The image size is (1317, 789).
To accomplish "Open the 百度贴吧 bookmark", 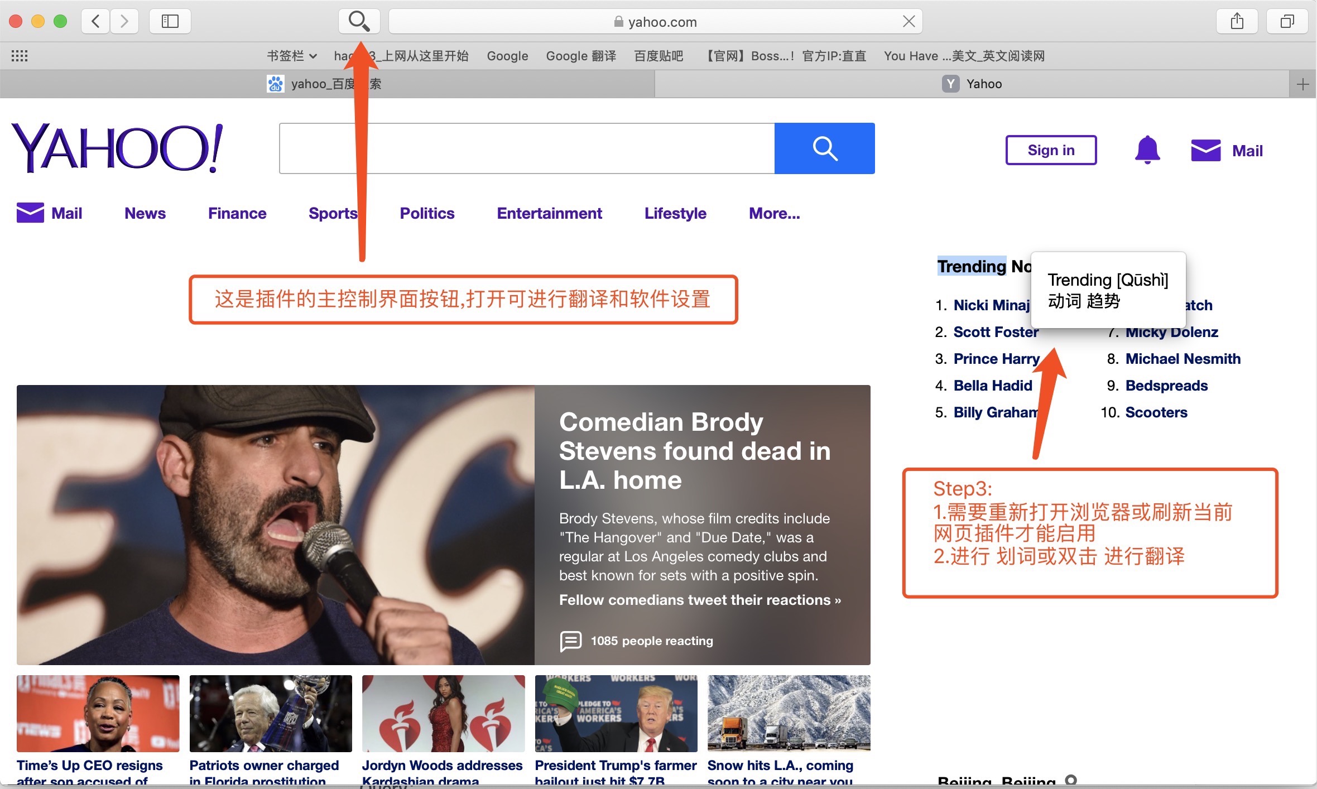I will click(x=658, y=56).
